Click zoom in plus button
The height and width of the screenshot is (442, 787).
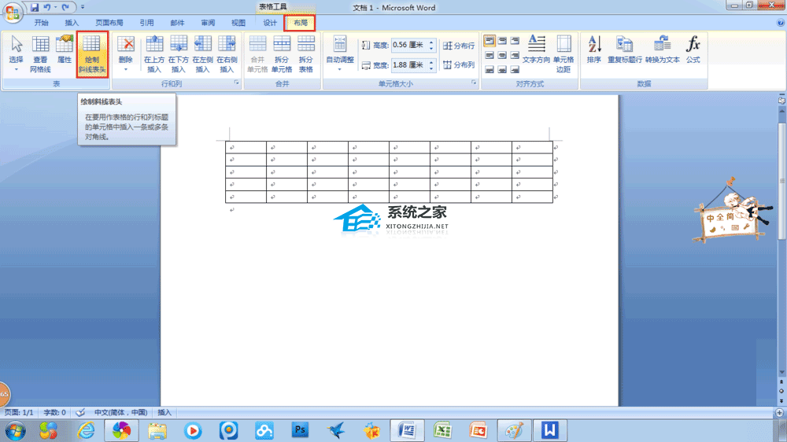pos(779,412)
